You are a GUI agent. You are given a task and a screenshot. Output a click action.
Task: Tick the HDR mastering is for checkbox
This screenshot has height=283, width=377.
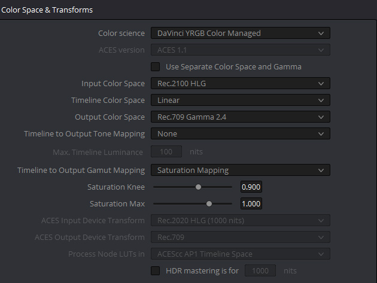156,271
